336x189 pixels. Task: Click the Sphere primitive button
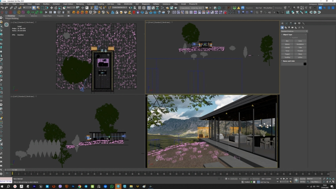(287, 44)
